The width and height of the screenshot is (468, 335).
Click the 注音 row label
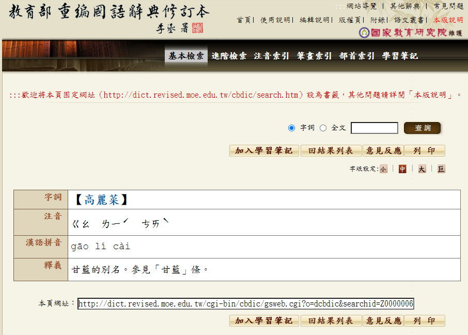pyautogui.click(x=53, y=216)
